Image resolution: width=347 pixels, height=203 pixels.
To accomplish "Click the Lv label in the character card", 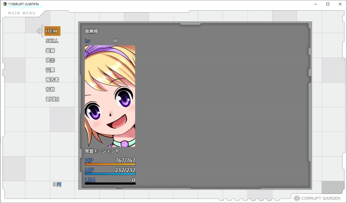I will (x=87, y=41).
